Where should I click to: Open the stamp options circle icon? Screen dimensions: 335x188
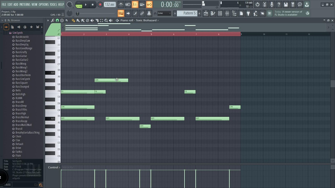click(62, 20)
